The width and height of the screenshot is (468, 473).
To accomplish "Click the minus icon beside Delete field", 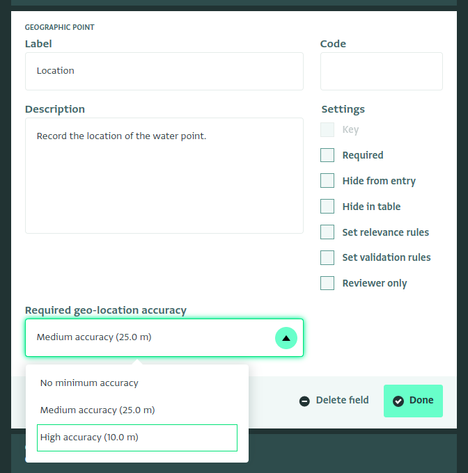I will tap(304, 401).
